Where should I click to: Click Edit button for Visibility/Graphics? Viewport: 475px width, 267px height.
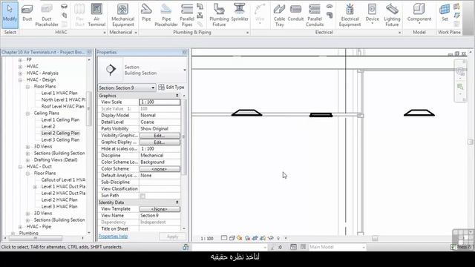tap(160, 136)
